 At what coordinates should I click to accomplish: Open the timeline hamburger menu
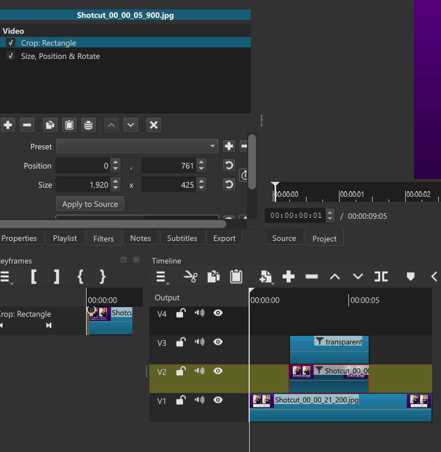pos(161,277)
